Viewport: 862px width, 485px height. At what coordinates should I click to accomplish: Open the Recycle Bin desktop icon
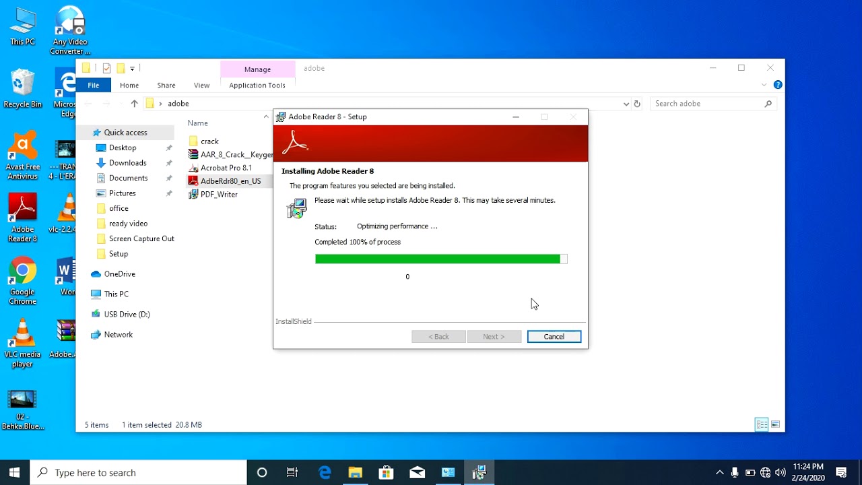pos(22,88)
